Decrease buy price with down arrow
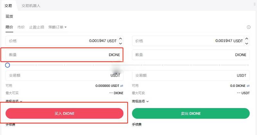Viewport: 257px width, 135px height. (120, 44)
